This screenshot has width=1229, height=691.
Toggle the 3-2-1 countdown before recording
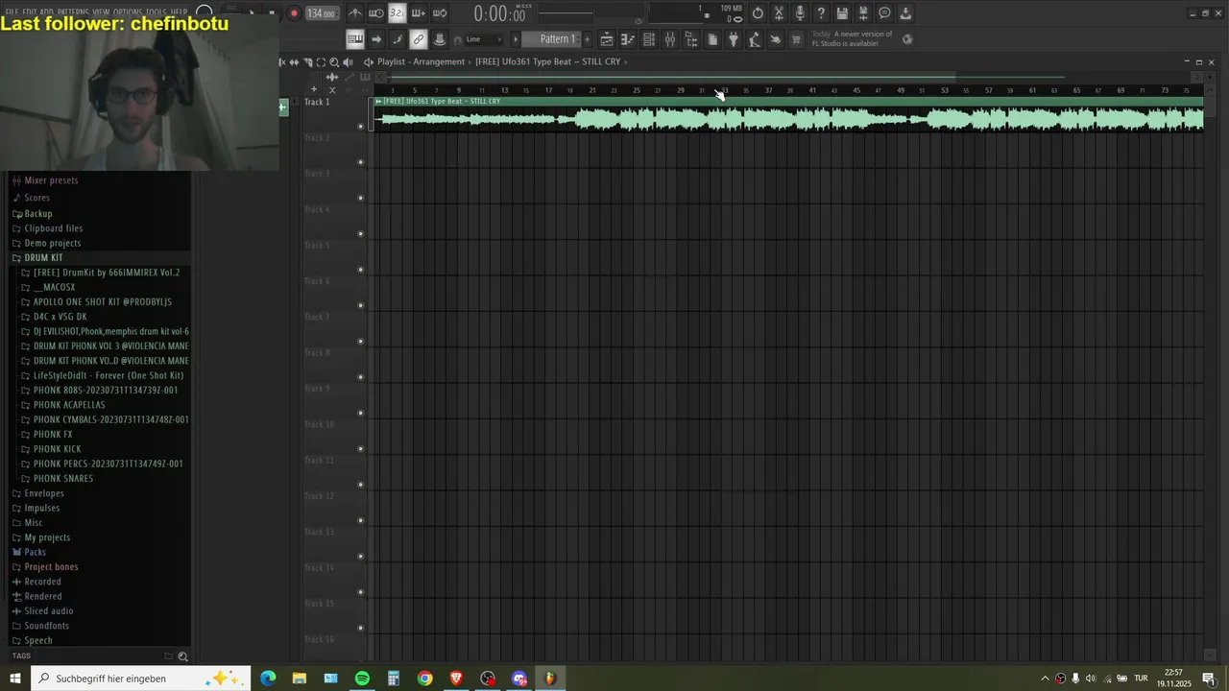(397, 13)
